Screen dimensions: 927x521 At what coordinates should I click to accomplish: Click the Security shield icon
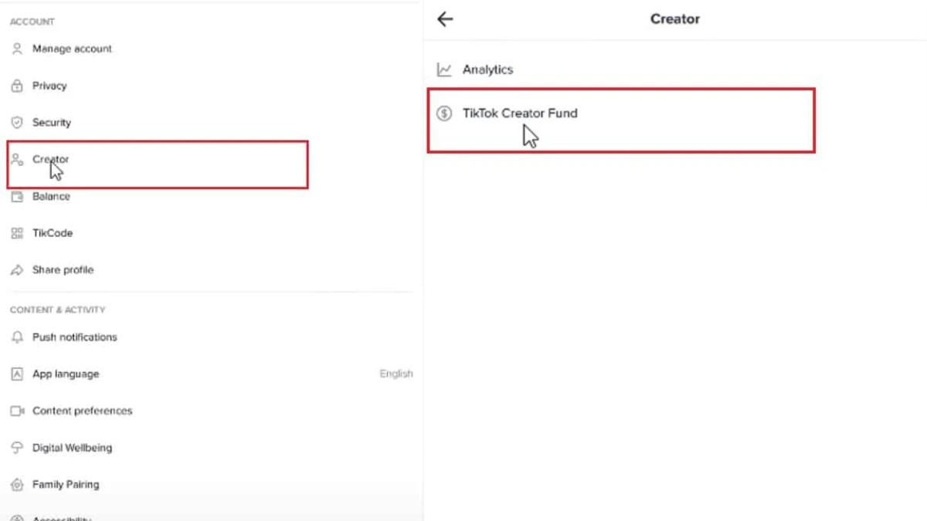tap(17, 123)
